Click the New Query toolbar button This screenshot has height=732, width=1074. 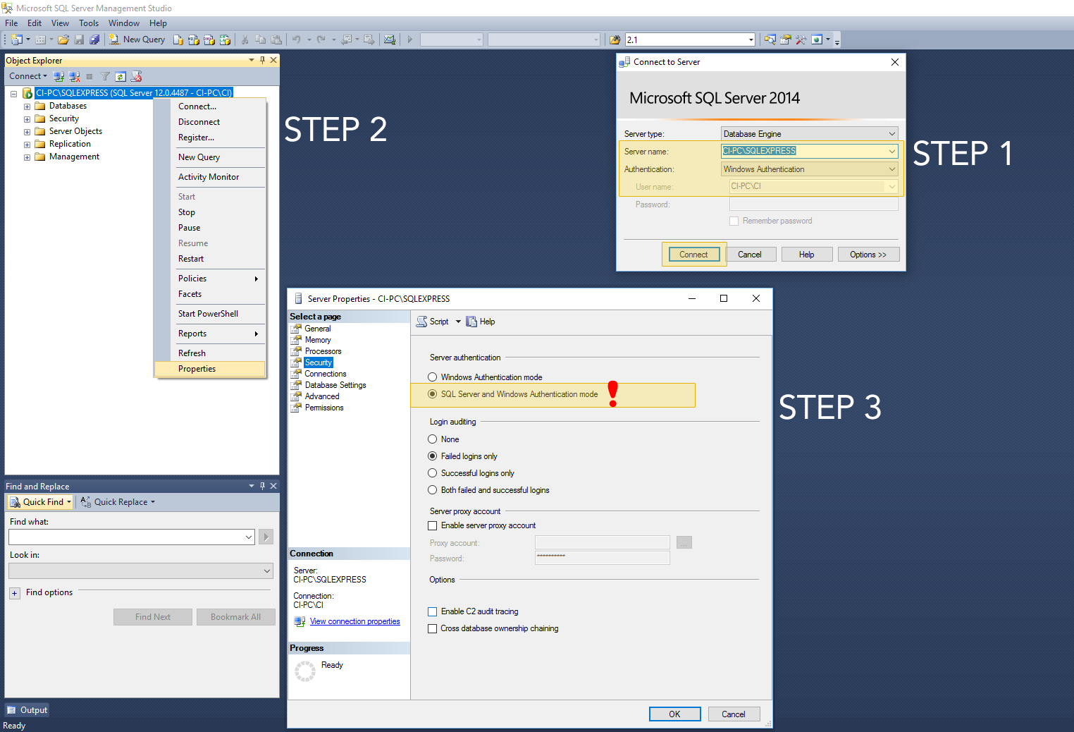137,39
